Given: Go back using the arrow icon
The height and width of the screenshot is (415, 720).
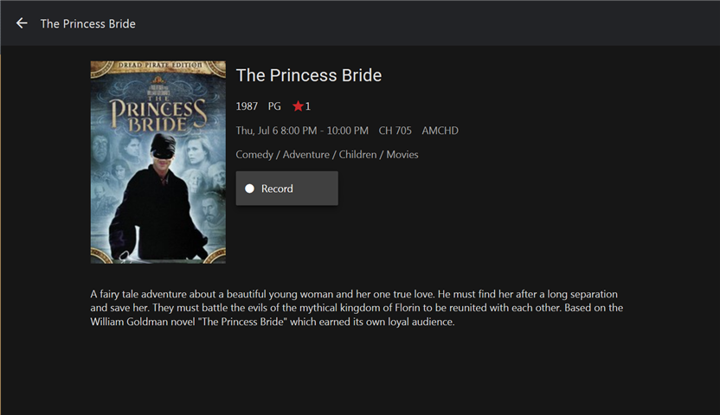Looking at the screenshot, I should (22, 23).
